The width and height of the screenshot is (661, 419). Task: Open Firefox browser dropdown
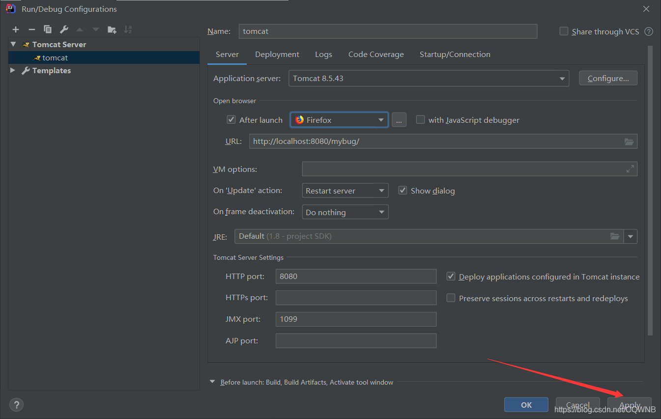click(x=339, y=120)
